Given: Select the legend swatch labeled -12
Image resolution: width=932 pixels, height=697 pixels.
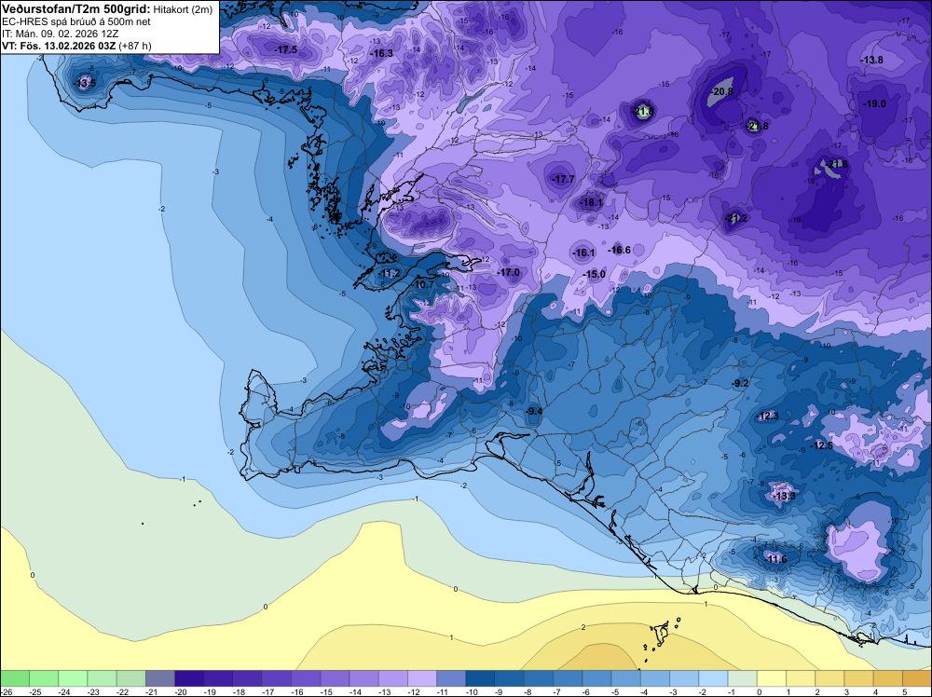Looking at the screenshot, I should pos(422,678).
